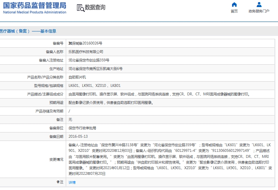The height and width of the screenshot is (190, 278).
Task: Select the 变更情况 change history paragraph
Action: tap(170, 159)
